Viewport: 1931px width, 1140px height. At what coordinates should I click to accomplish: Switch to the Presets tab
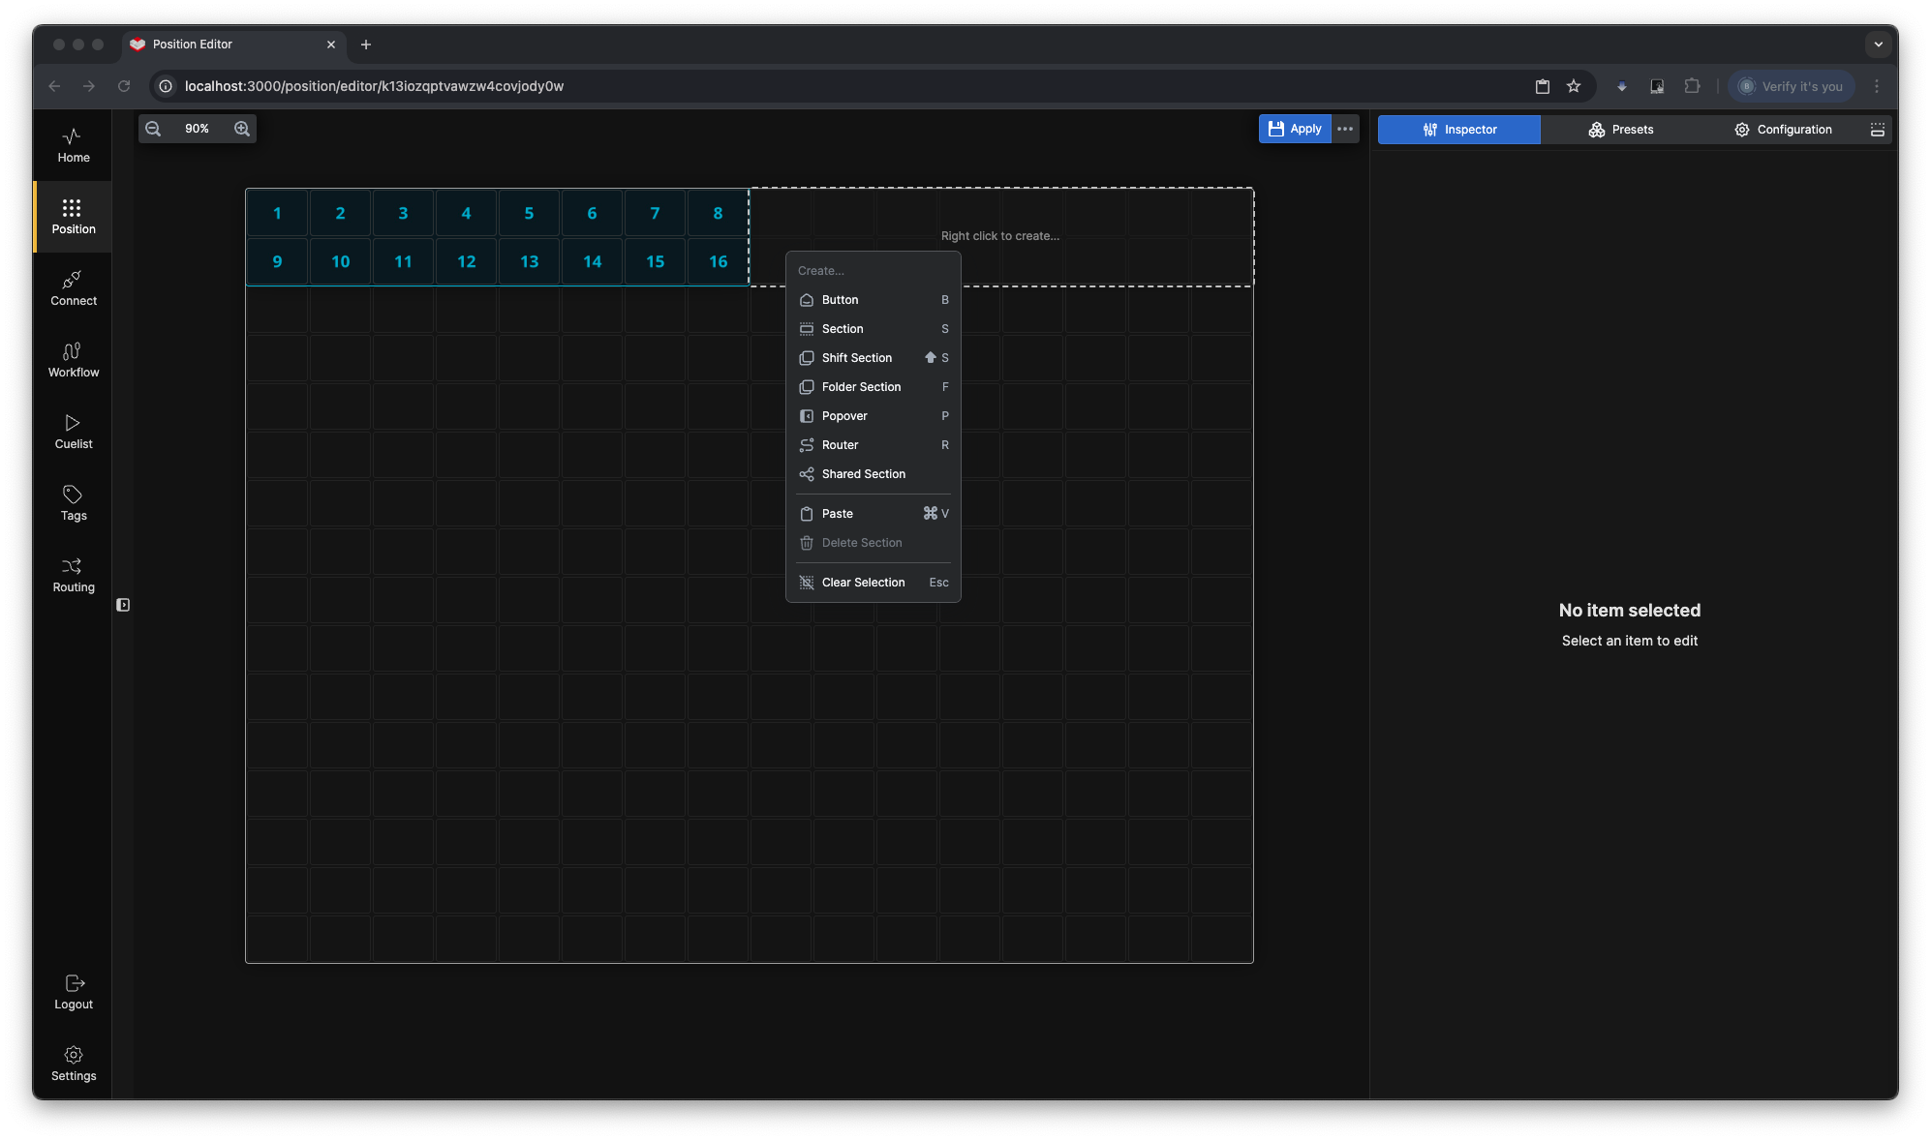(x=1620, y=130)
